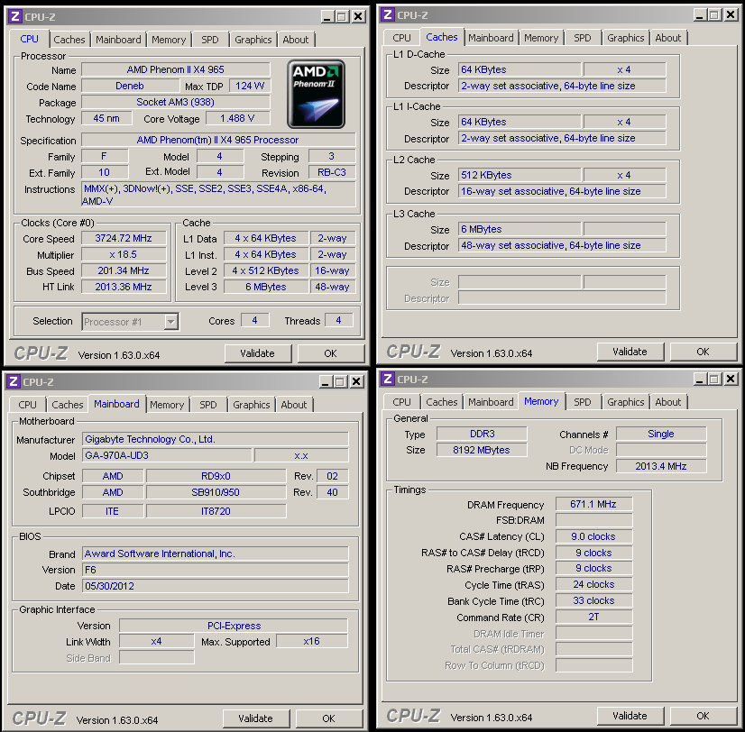Click the AMD Phenom II processor logo
Screen dimensions: 745x732
[x=316, y=94]
